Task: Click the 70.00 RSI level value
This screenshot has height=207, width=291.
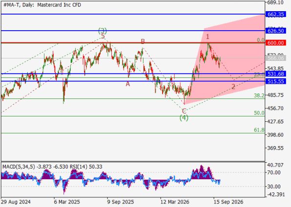Action: [274, 172]
